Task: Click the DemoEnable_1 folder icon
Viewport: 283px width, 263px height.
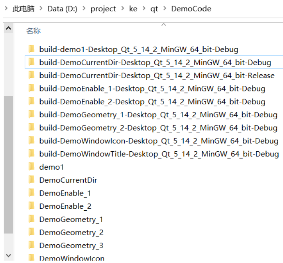Action: (x=31, y=193)
